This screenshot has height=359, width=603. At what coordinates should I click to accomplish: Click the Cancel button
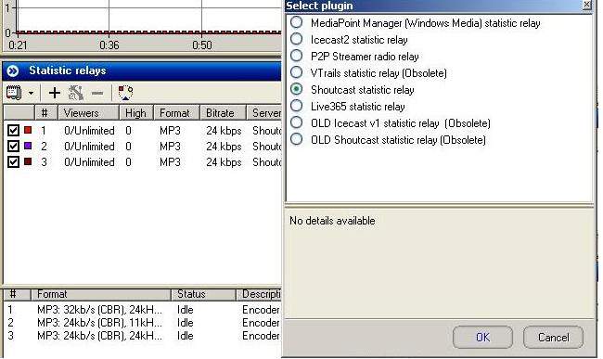click(553, 337)
